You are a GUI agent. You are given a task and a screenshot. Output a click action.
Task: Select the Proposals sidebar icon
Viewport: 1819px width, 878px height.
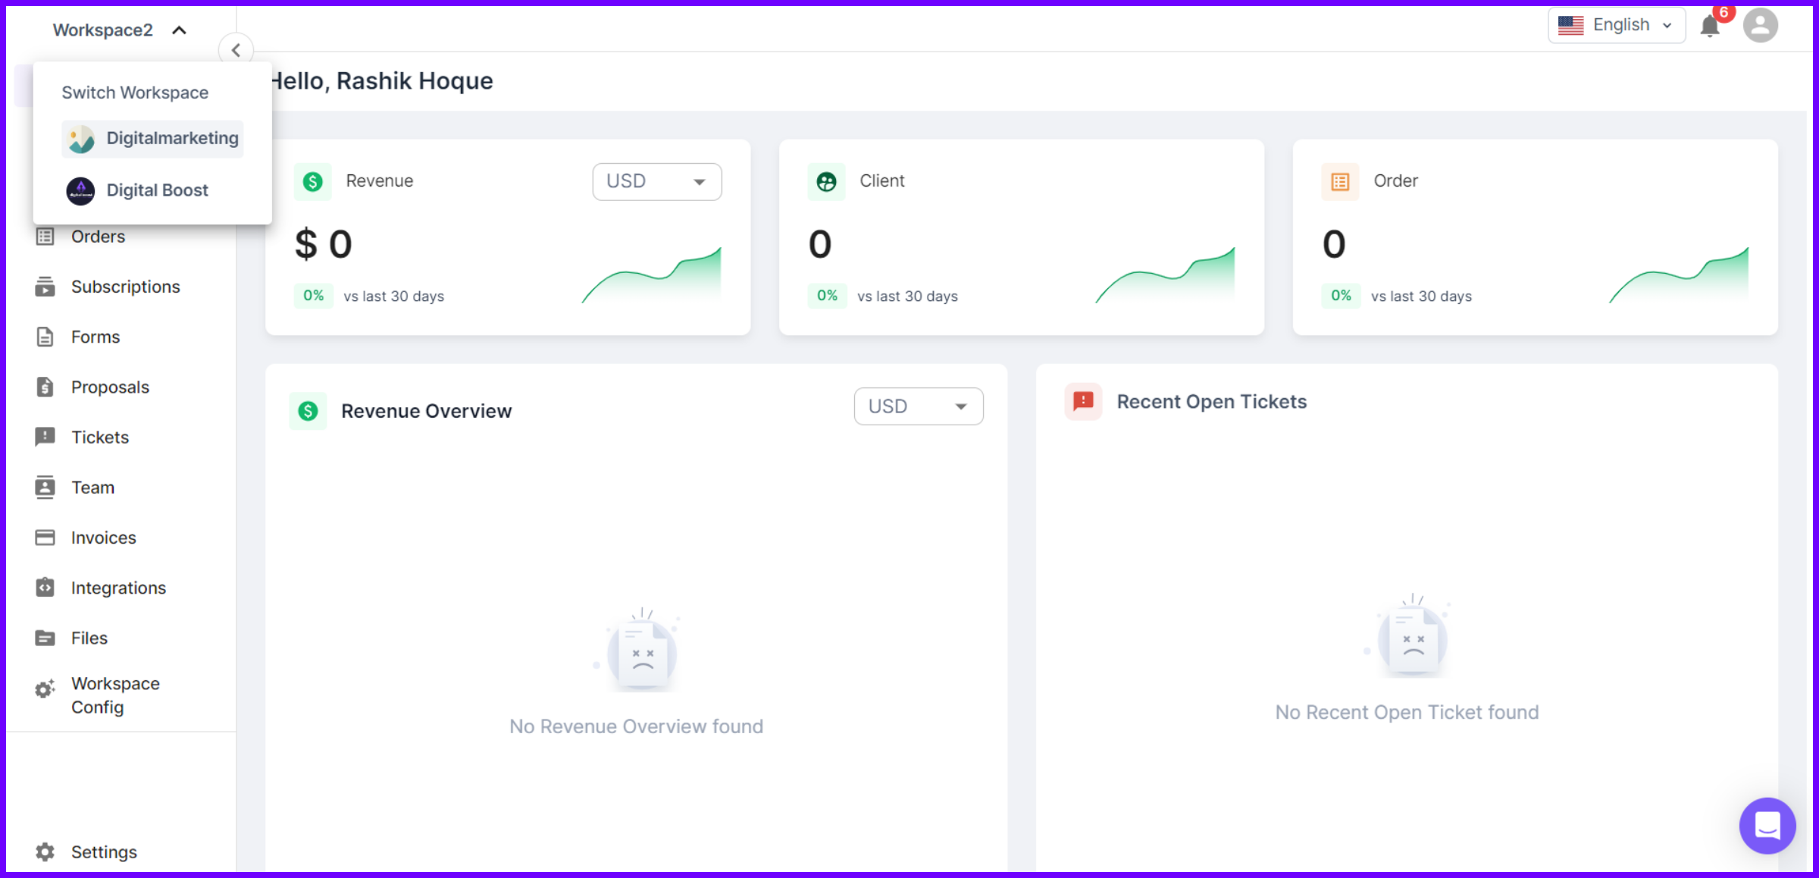tap(45, 387)
